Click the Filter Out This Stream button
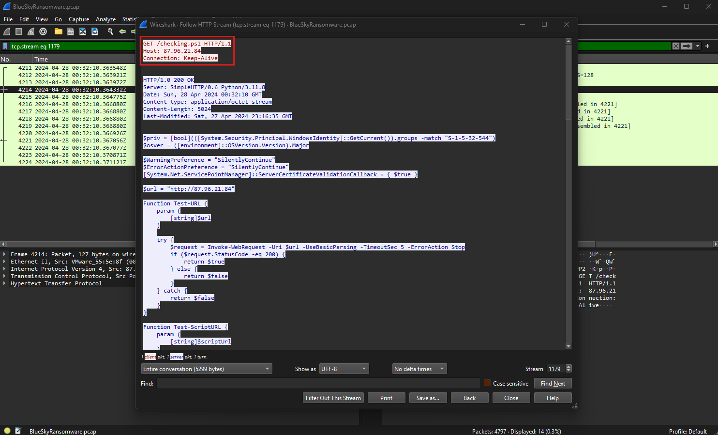The height and width of the screenshot is (435, 718). pyautogui.click(x=333, y=398)
